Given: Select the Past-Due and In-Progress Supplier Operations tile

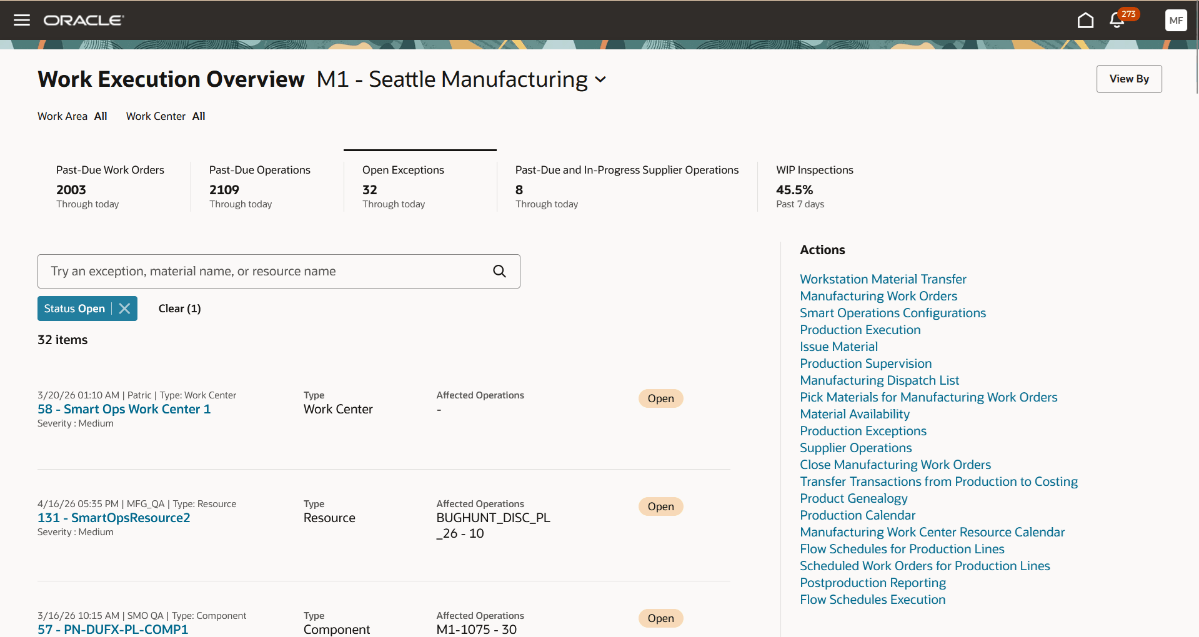Looking at the screenshot, I should (627, 186).
